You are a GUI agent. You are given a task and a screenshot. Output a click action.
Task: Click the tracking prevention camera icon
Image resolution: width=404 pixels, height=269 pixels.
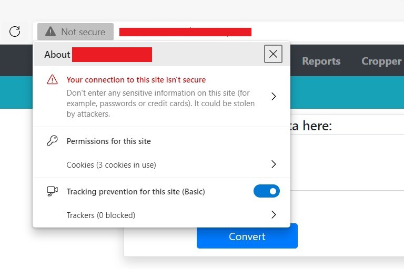[x=52, y=191]
